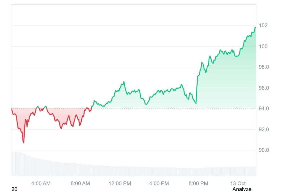Viewport: 287px width, 191px height.
Task: Select the 98.0 price axis label
Action: (x=263, y=67)
